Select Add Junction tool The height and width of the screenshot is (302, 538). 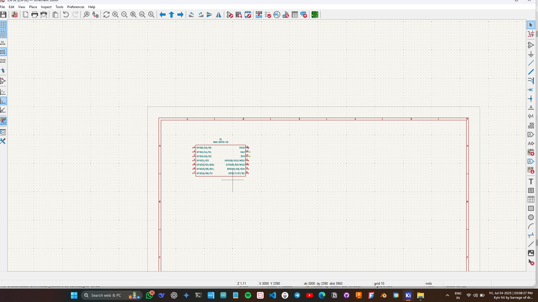(531, 99)
